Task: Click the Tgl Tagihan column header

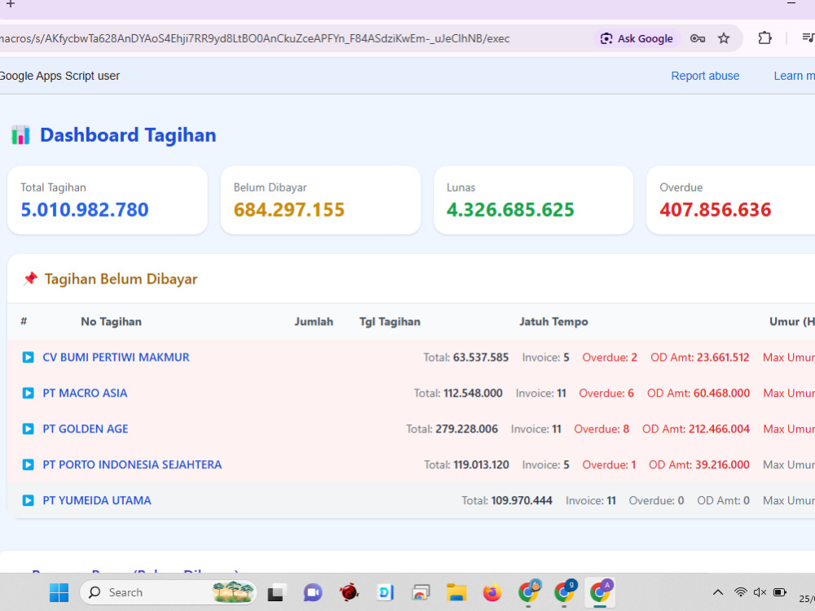Action: (390, 322)
